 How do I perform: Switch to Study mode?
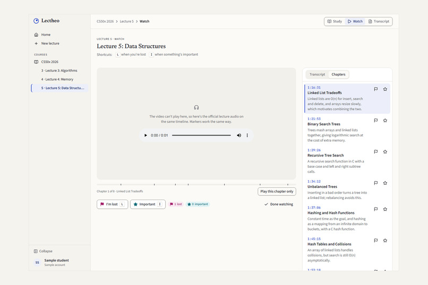(x=335, y=21)
